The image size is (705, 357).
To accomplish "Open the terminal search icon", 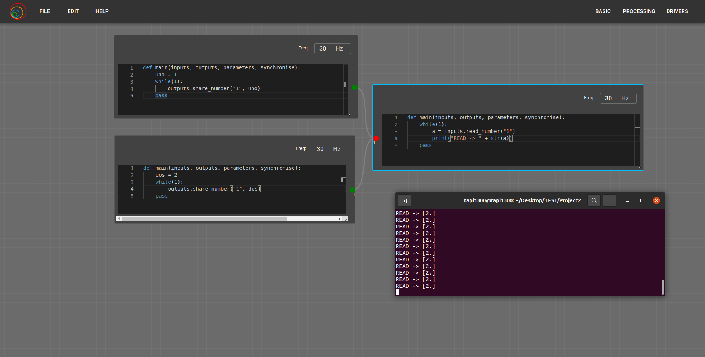I will click(594, 200).
